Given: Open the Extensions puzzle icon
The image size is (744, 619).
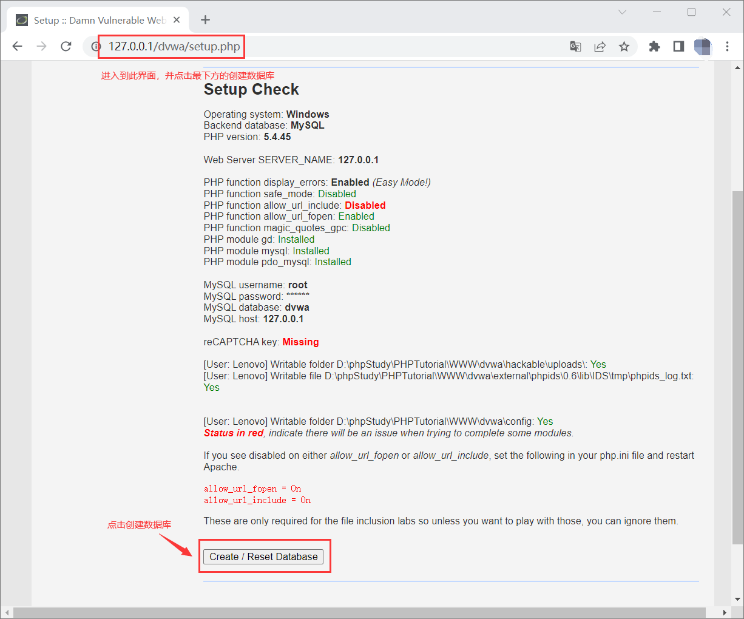Looking at the screenshot, I should click(x=654, y=47).
